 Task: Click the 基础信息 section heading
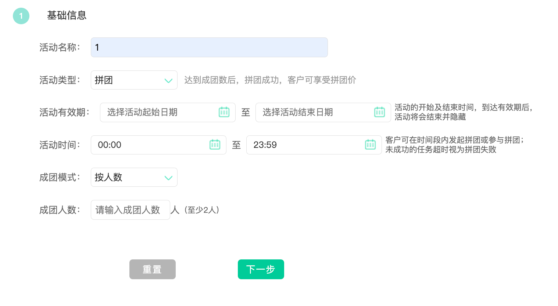(x=67, y=15)
